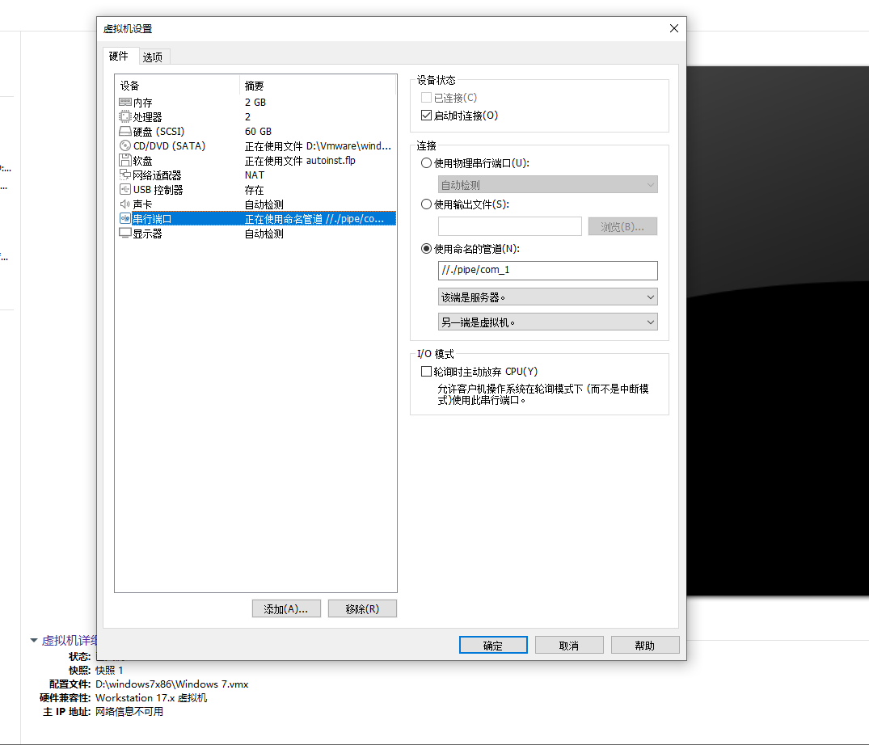Select the floppy (软盘) device icon
Image resolution: width=869 pixels, height=745 pixels.
tap(125, 161)
